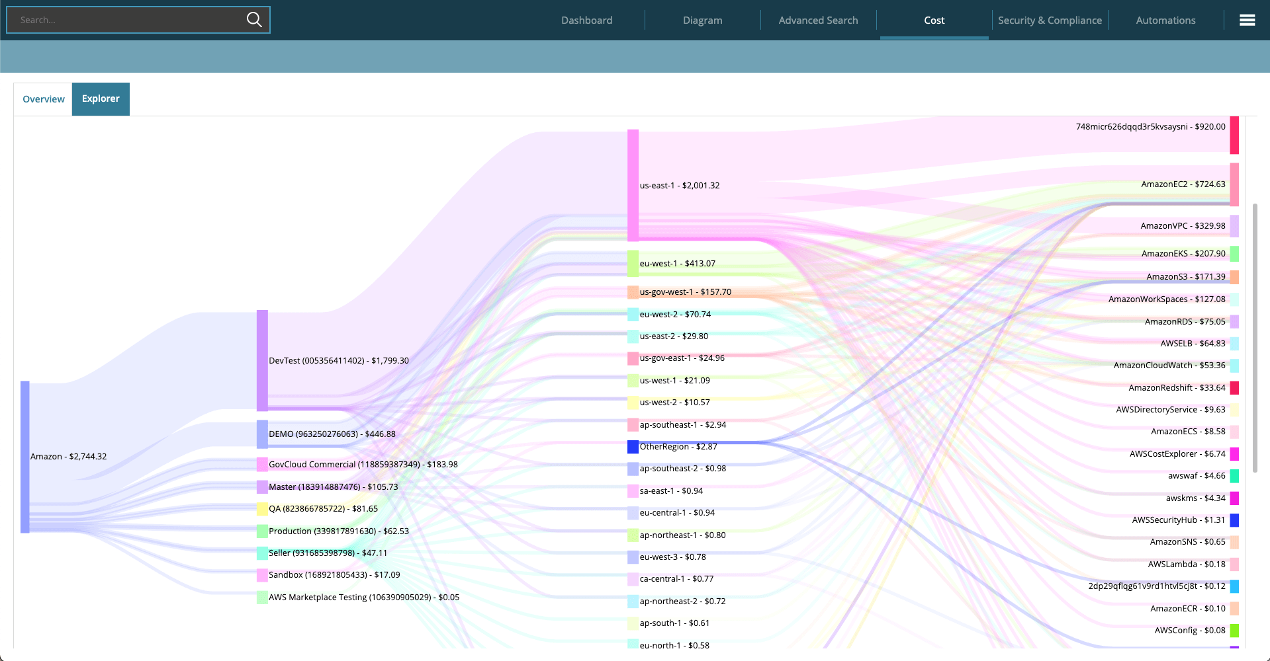This screenshot has width=1270, height=661.
Task: Click 'AmazonRDS - $75.05' label
Action: pos(1185,322)
